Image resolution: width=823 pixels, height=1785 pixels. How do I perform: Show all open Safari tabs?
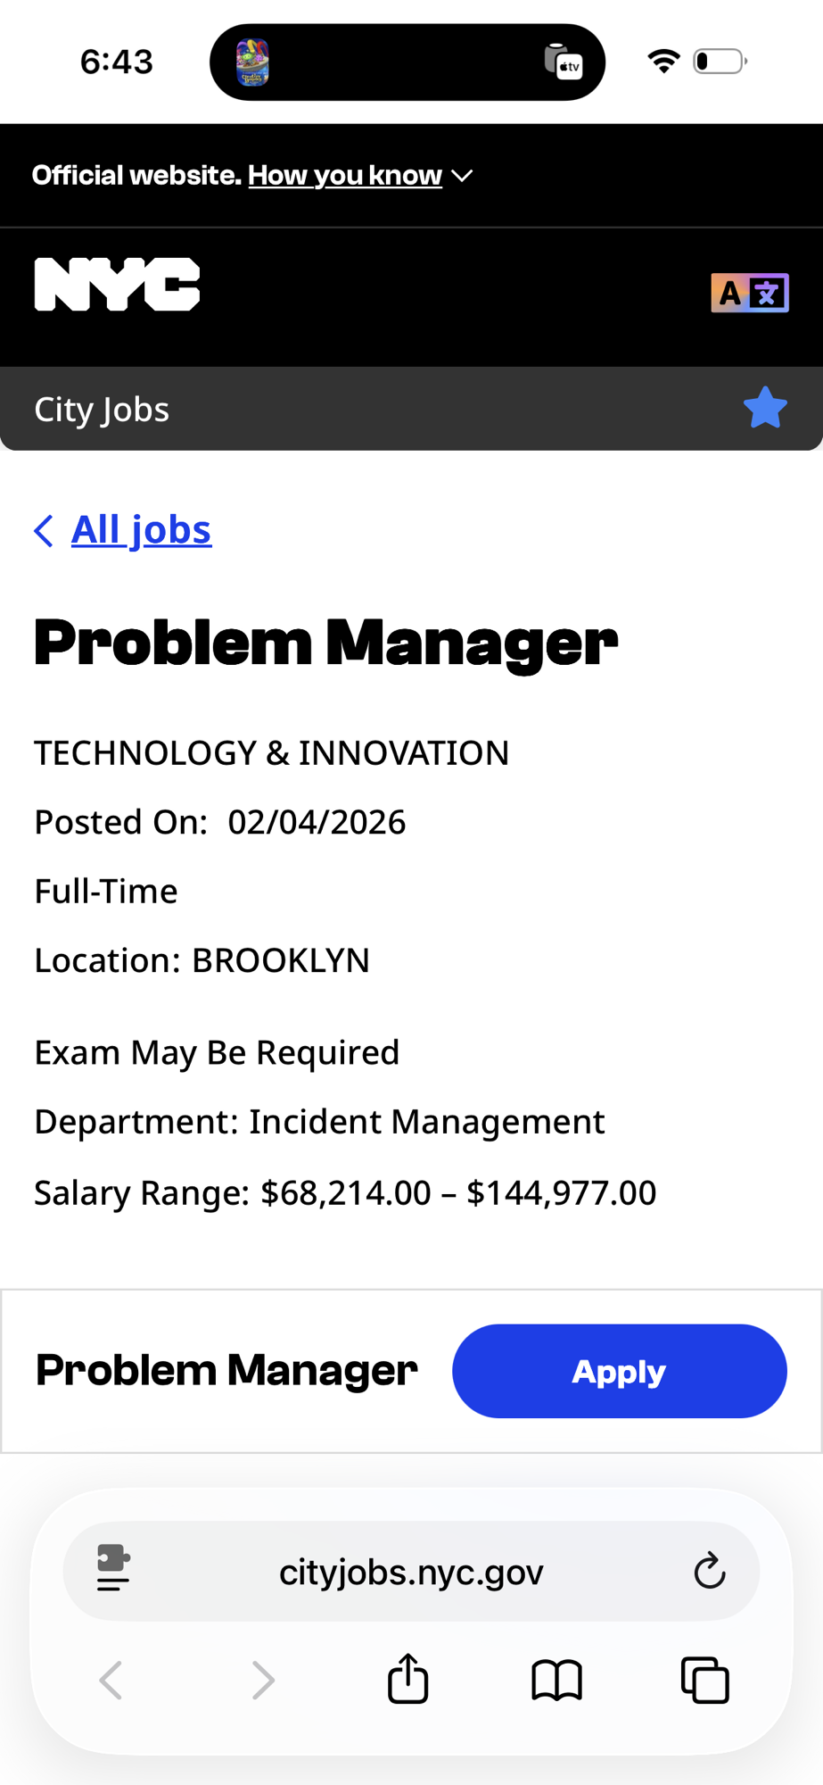point(705,1680)
